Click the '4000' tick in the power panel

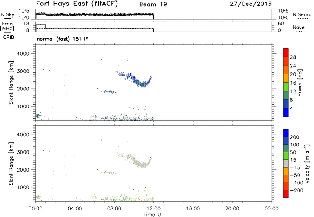coord(23,54)
